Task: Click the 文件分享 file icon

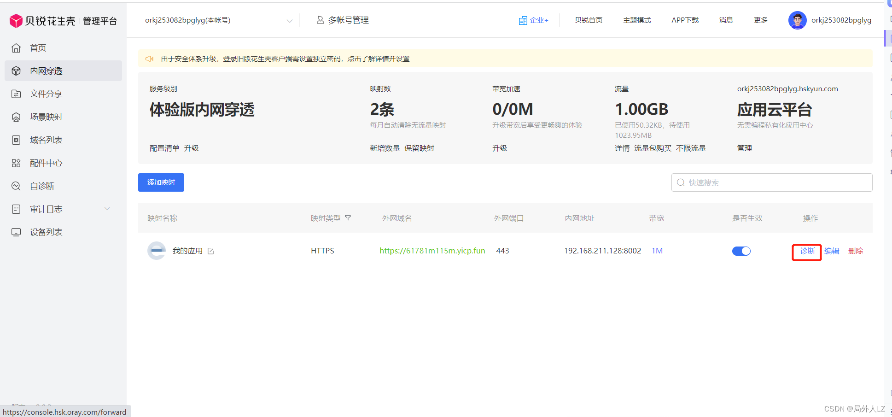Action: [x=16, y=94]
